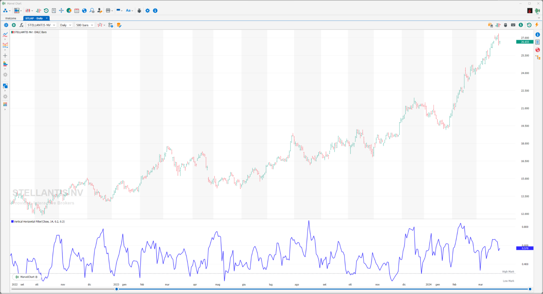543x294 pixels.
Task: Click the order book depth icon in top toolbar
Action: 39,11
